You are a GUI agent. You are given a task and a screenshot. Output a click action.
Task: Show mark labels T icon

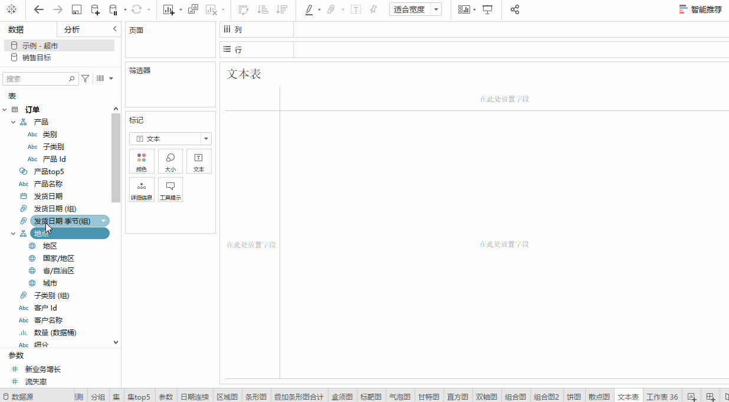tap(356, 9)
